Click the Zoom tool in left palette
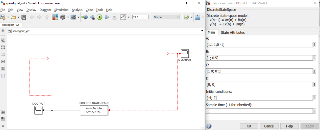Screen dimensions: 320x130 pyautogui.click(x=3, y=40)
